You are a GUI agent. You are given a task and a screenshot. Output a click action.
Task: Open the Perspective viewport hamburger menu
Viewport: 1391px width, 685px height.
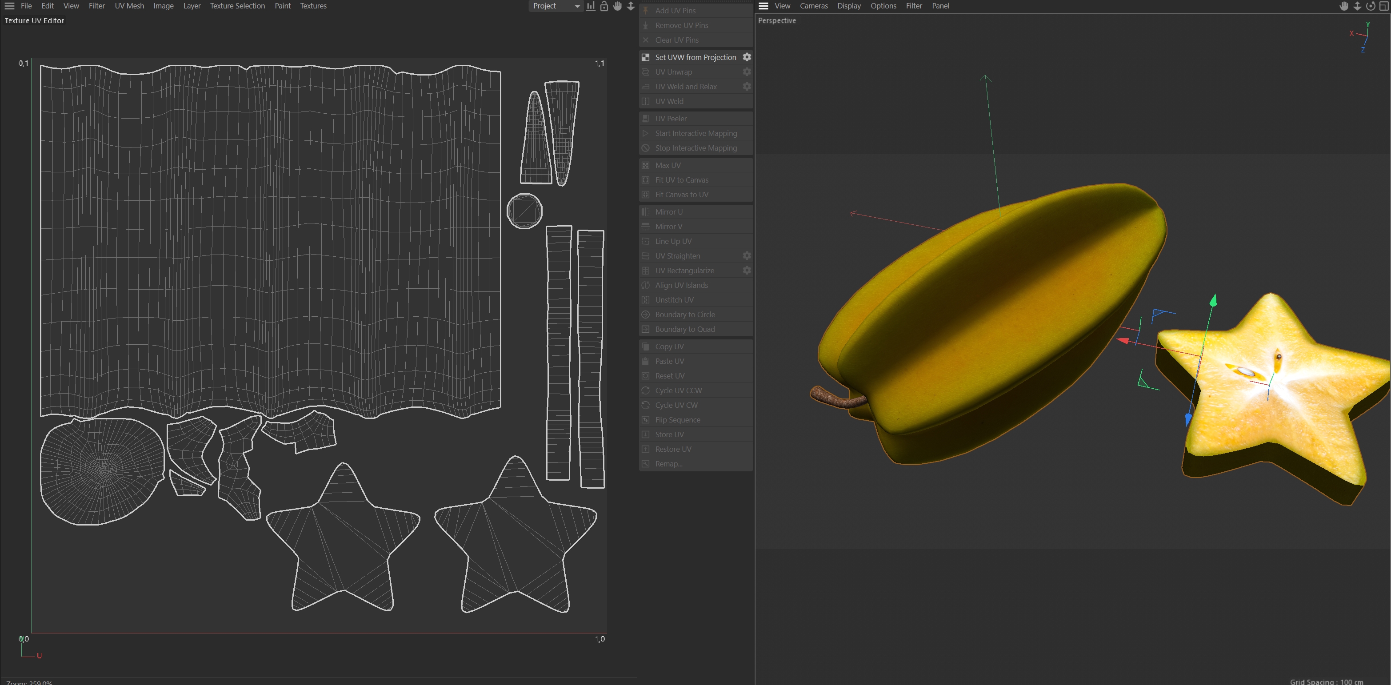[763, 6]
